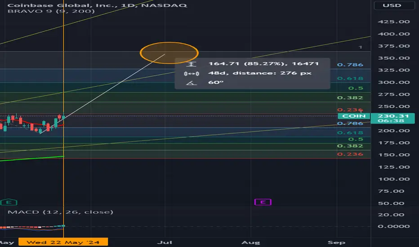This screenshot has height=247, width=419.
Task: Click the 0.618 Fib label near 300.00
Action: pyautogui.click(x=350, y=78)
